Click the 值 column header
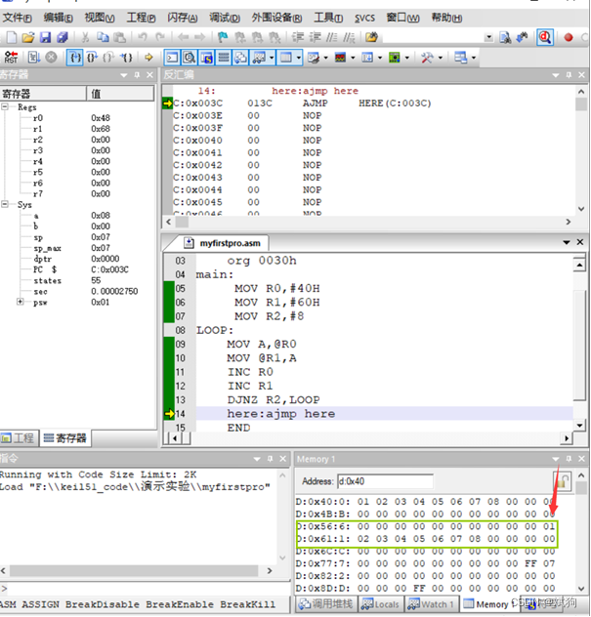Viewport: 591px width, 617px height. pos(120,94)
